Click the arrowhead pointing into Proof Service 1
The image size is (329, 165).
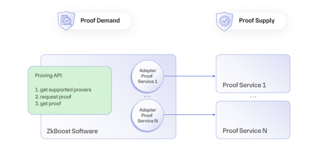[214, 76]
